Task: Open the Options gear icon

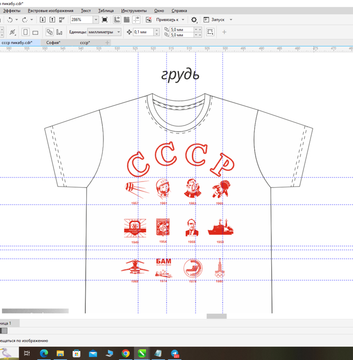Action: click(194, 20)
